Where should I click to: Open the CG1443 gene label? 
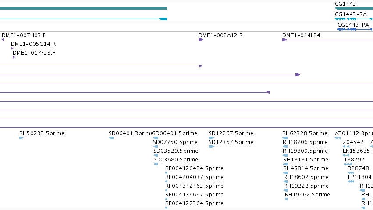345,4
